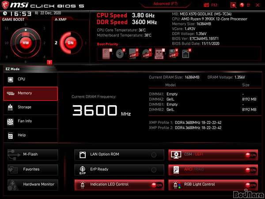Click the hotkey icon beside Help
This screenshot has height=199, width=265.
tap(10, 136)
